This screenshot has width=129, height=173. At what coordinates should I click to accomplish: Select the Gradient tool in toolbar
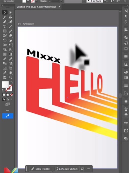click(x=11, y=54)
